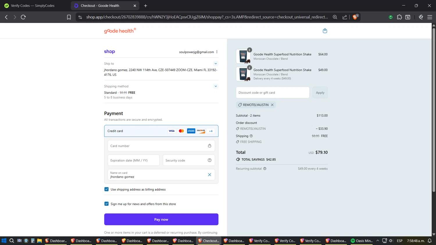
Task: Click the Pay now button
Action: [161, 219]
